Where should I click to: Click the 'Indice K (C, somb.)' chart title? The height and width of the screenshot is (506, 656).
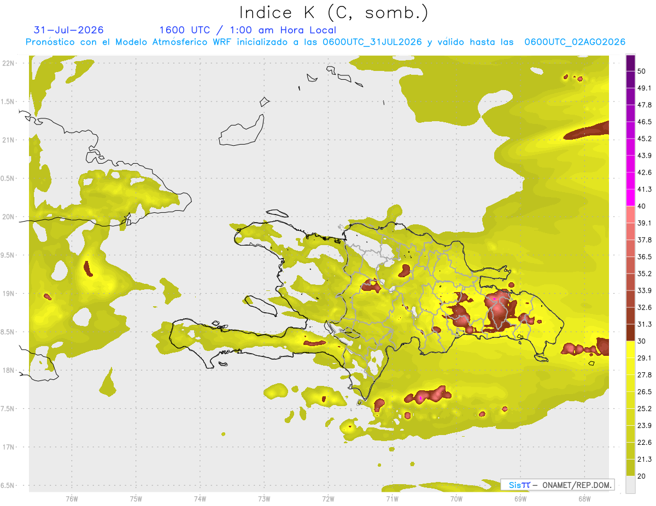pyautogui.click(x=334, y=13)
